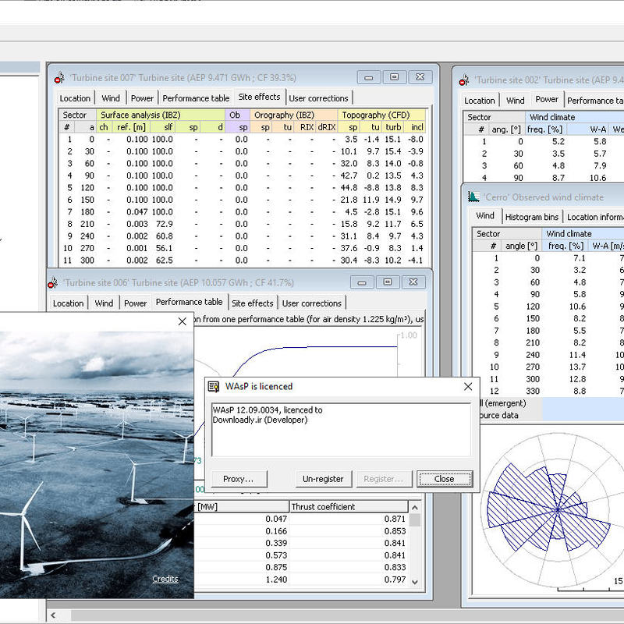Click Surface analysis (IBZ) column group header
The width and height of the screenshot is (624, 624).
(x=161, y=115)
